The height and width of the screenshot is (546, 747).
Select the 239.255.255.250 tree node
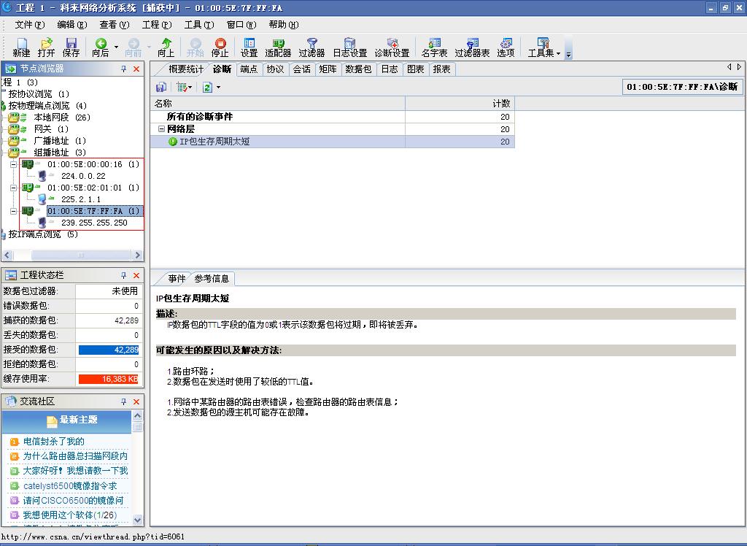click(94, 223)
